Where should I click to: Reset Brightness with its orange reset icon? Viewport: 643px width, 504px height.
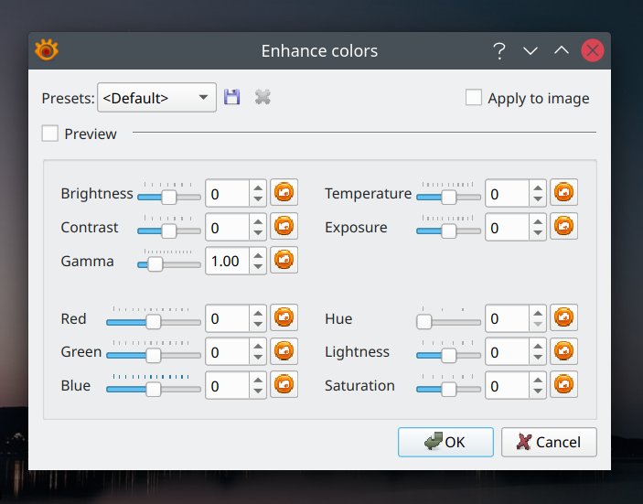click(x=284, y=193)
